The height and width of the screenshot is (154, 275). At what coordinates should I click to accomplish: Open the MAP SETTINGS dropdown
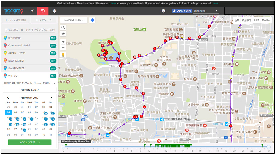74,20
